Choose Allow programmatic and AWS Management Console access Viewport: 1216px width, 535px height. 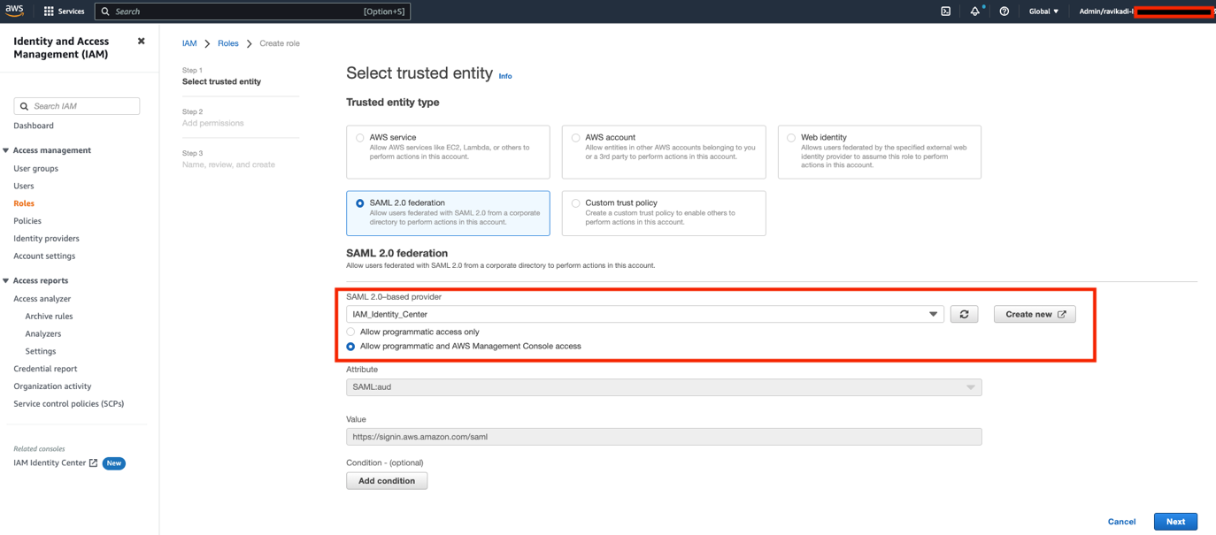(x=350, y=347)
